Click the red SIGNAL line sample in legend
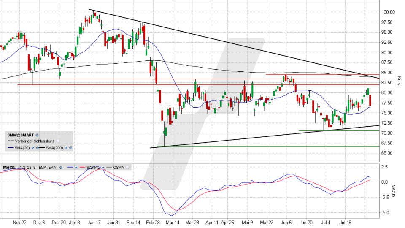This screenshot has height=228, width=405. pyautogui.click(x=82, y=167)
